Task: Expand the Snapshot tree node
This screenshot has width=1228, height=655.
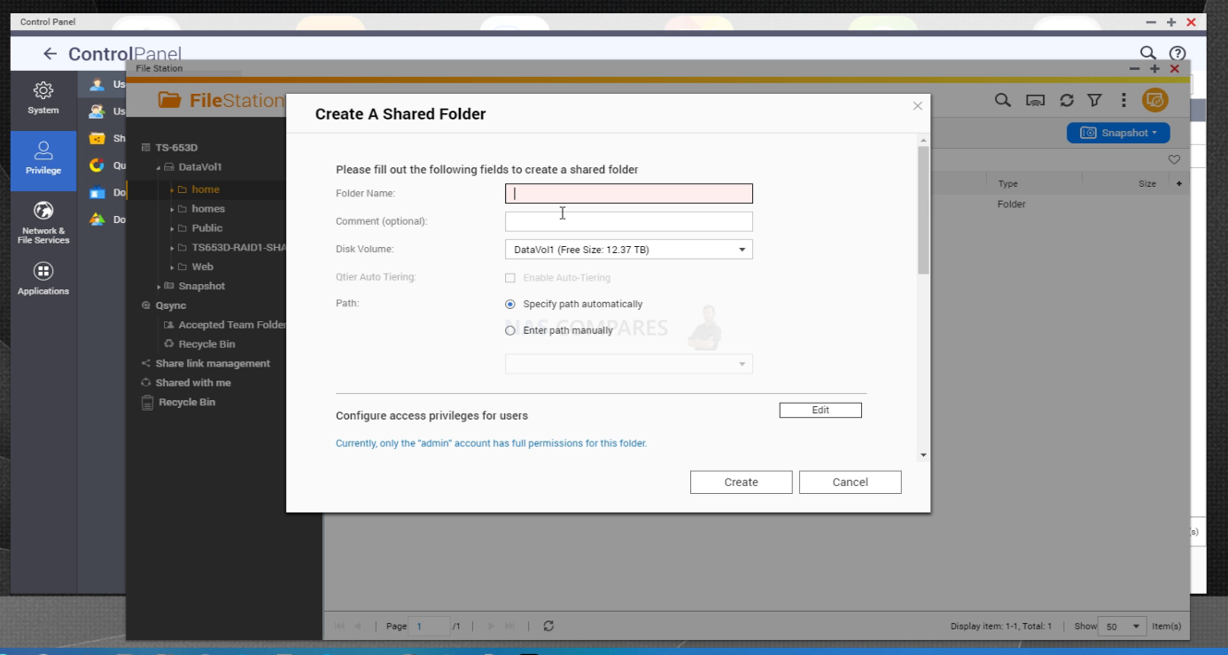Action: (159, 287)
